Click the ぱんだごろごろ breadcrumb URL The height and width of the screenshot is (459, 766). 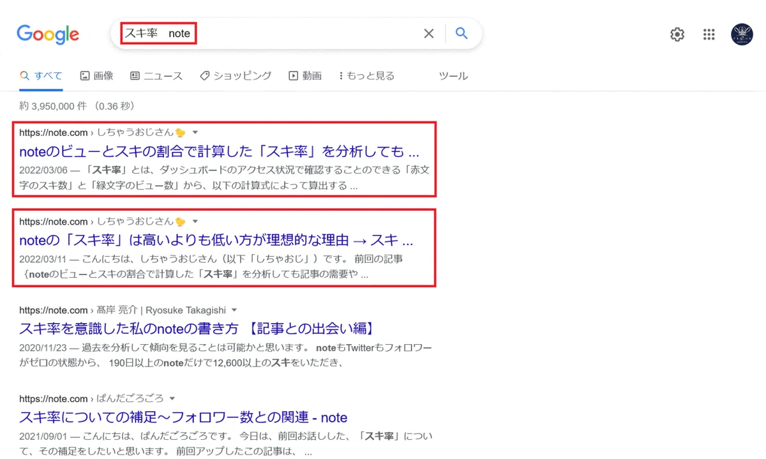[x=130, y=399]
